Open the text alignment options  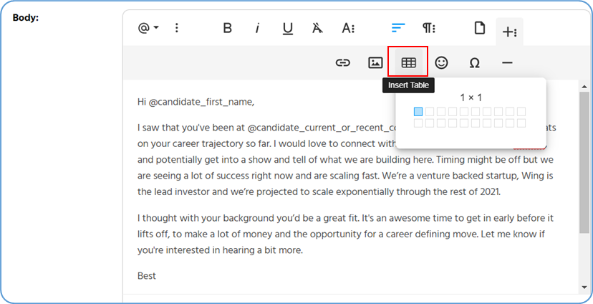click(398, 29)
